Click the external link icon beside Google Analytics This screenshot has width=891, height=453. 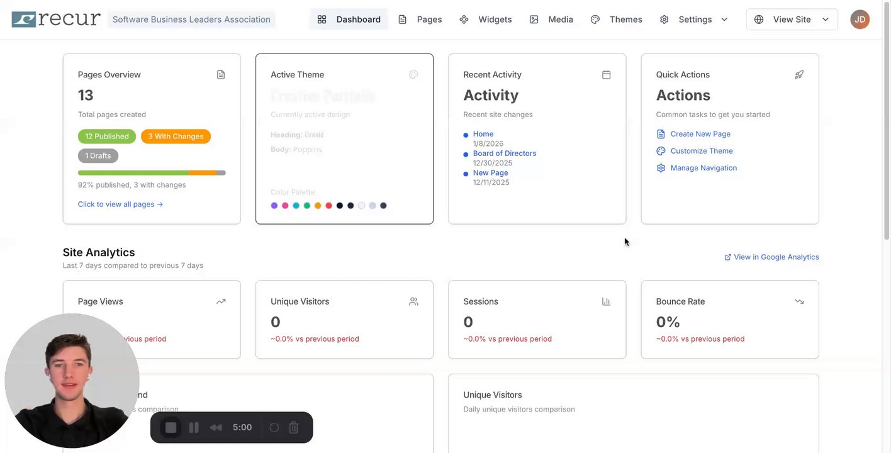[x=727, y=257]
